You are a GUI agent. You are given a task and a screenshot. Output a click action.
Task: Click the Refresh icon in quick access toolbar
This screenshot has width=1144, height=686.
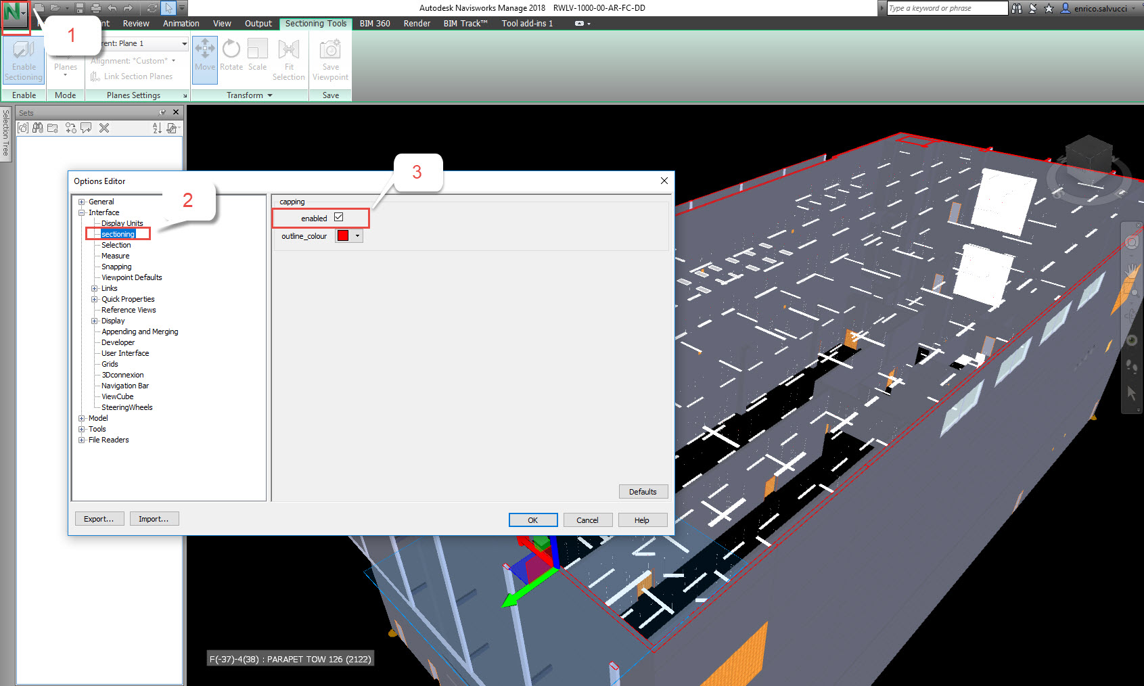(152, 8)
